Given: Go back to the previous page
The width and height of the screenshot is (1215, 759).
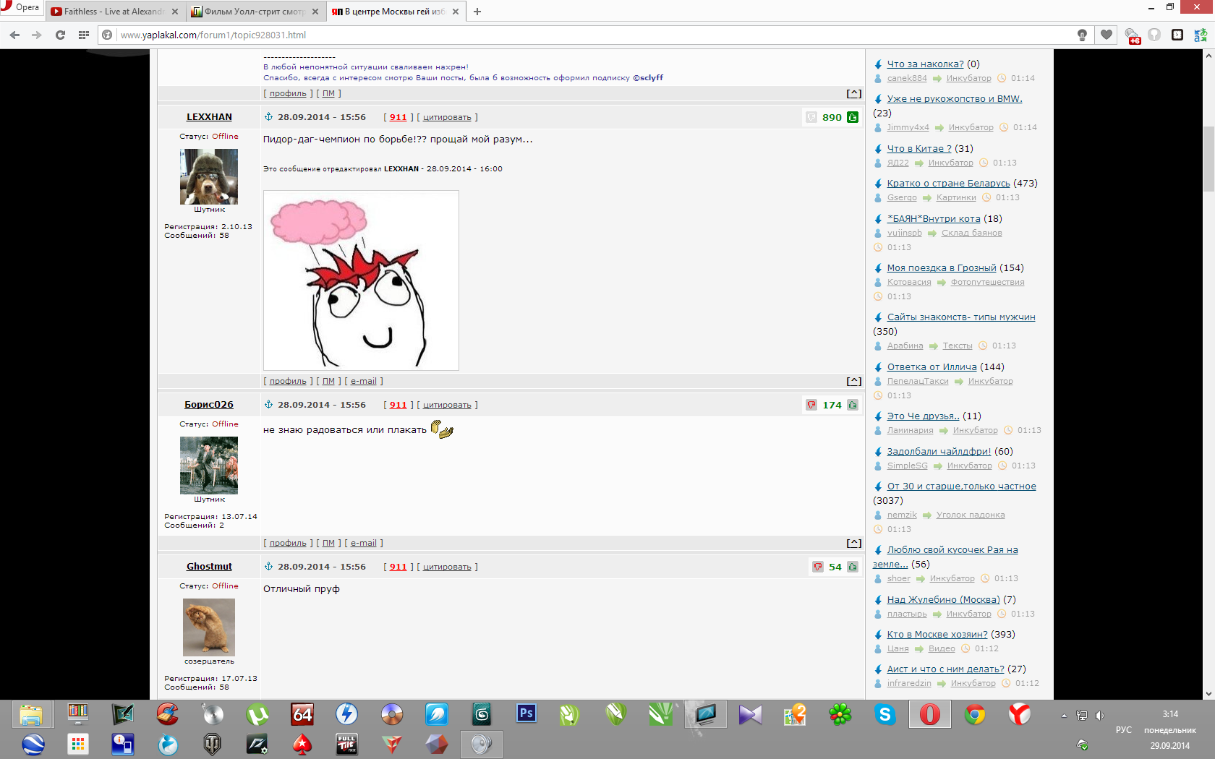Looking at the screenshot, I should point(14,35).
